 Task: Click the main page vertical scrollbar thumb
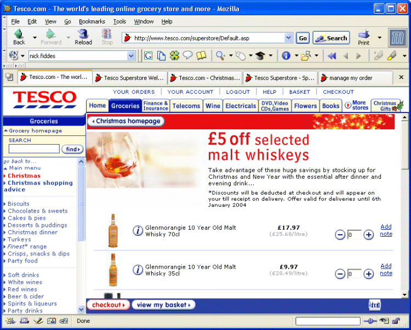tap(404, 145)
